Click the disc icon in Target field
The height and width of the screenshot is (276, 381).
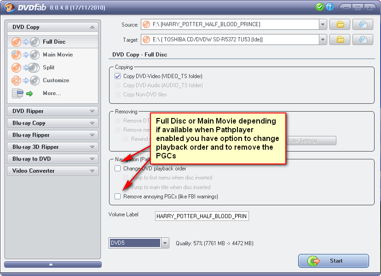click(146, 39)
